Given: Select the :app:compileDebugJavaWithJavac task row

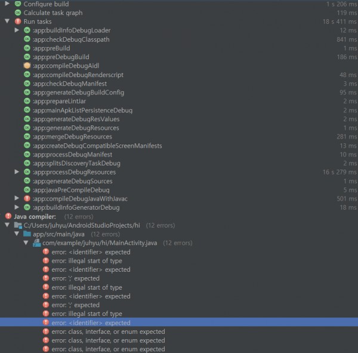Looking at the screenshot, I should 179,198.
